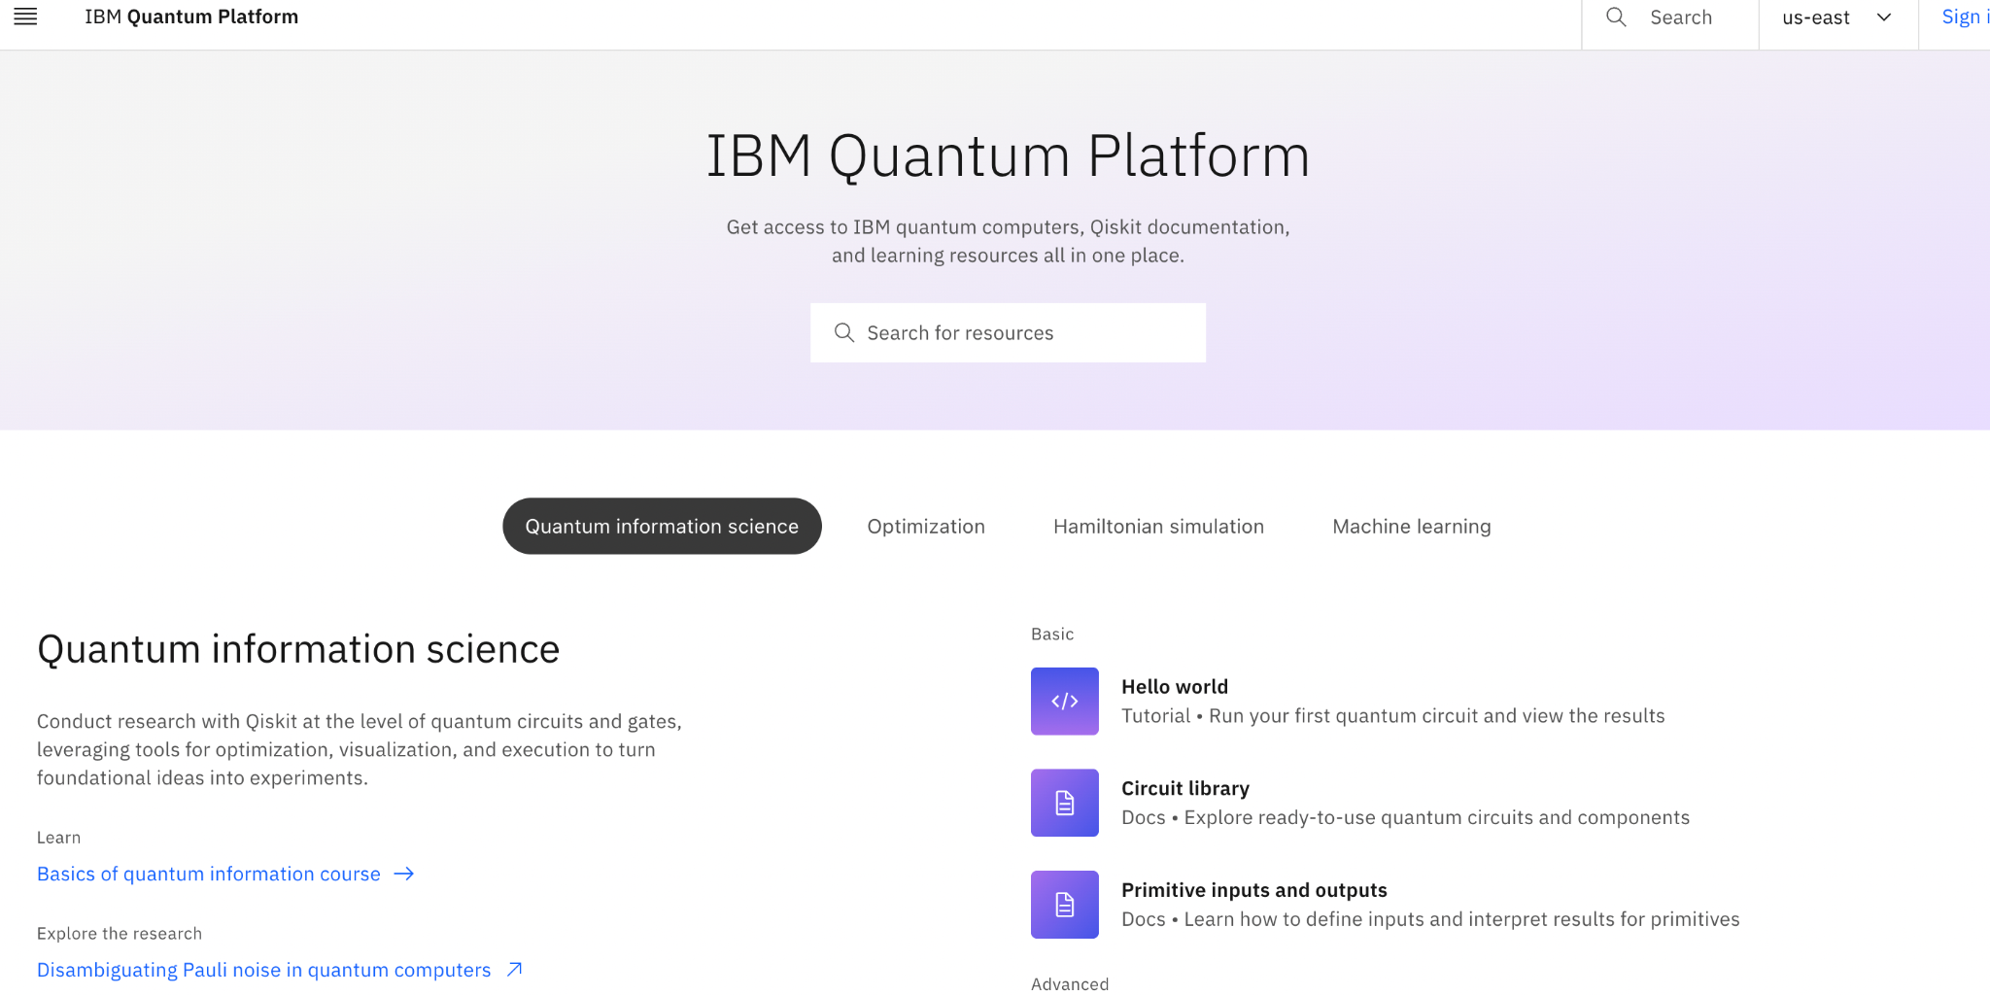The image size is (1990, 996).
Task: Open IBM Quantum Platform header title link
Action: pyautogui.click(x=191, y=17)
